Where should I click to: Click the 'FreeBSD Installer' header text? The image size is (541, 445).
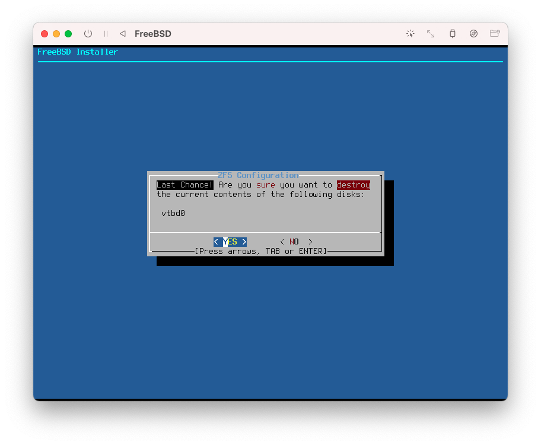point(78,52)
